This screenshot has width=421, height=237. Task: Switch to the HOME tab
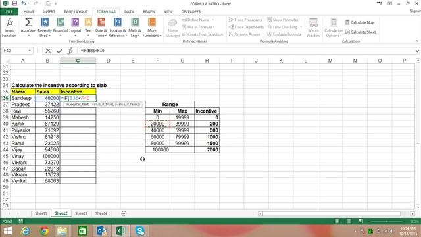point(29,12)
